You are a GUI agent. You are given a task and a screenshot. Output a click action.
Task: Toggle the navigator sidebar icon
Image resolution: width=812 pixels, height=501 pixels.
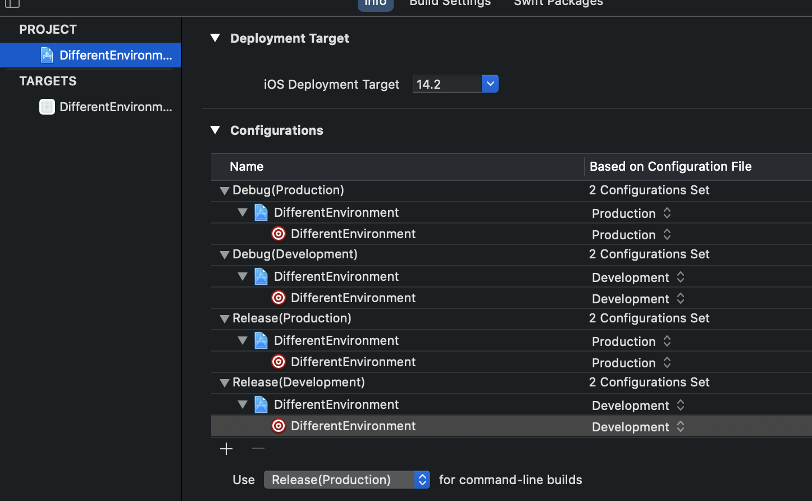coord(12,3)
